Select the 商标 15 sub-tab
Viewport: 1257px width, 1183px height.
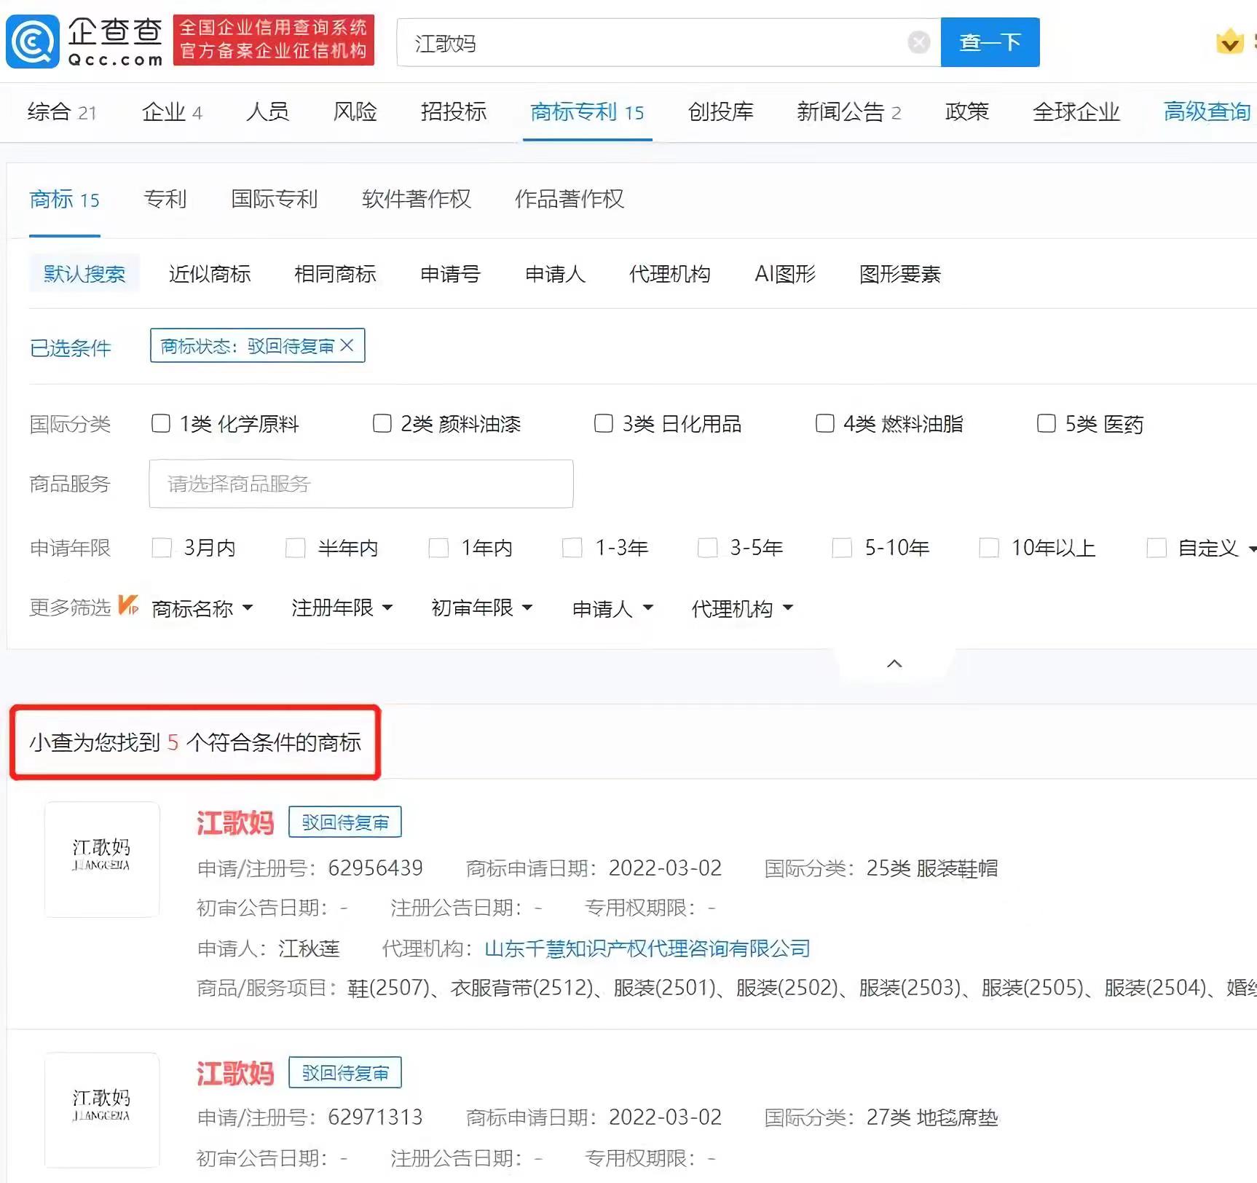(x=65, y=200)
